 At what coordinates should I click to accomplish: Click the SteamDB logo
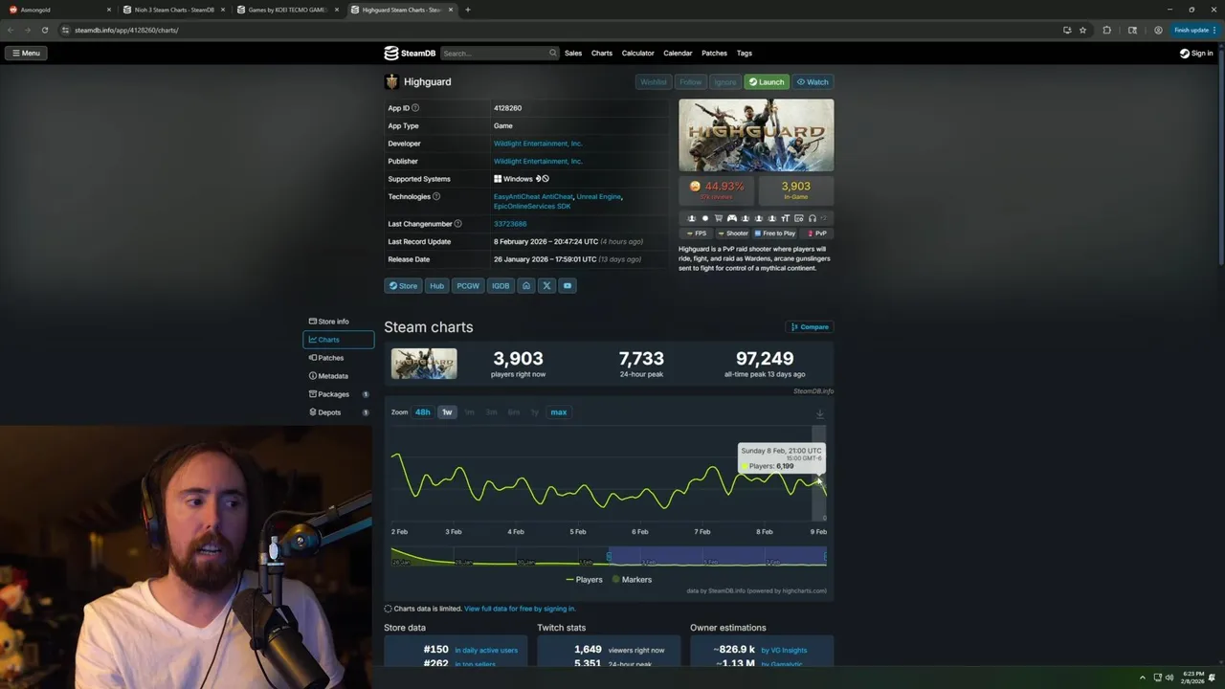click(410, 54)
